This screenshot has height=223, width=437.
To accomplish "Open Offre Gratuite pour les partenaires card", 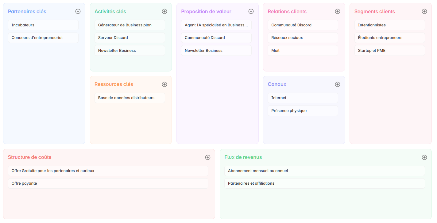I will point(108,171).
